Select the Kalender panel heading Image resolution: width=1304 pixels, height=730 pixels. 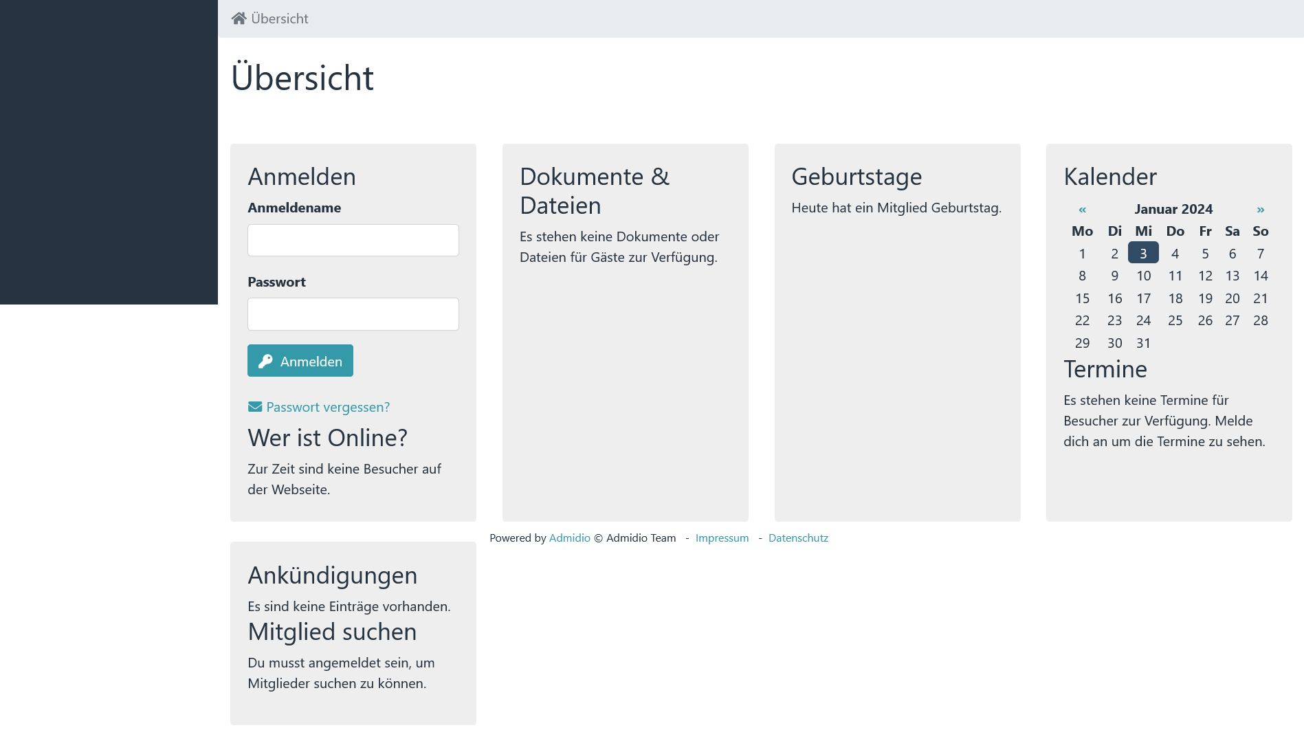pos(1109,176)
